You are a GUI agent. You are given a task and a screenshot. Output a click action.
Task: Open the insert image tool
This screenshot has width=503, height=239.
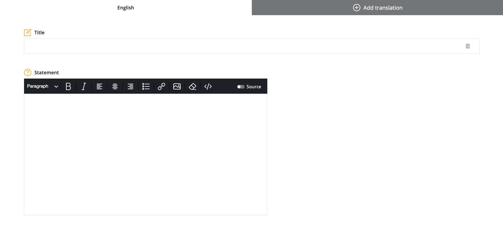pyautogui.click(x=177, y=86)
